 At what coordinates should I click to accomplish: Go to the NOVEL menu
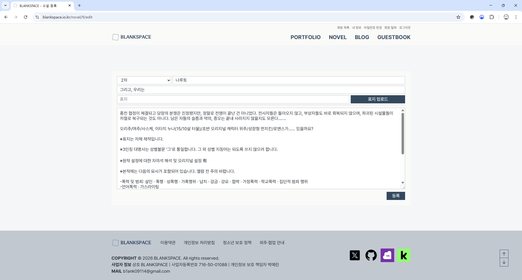[337, 37]
